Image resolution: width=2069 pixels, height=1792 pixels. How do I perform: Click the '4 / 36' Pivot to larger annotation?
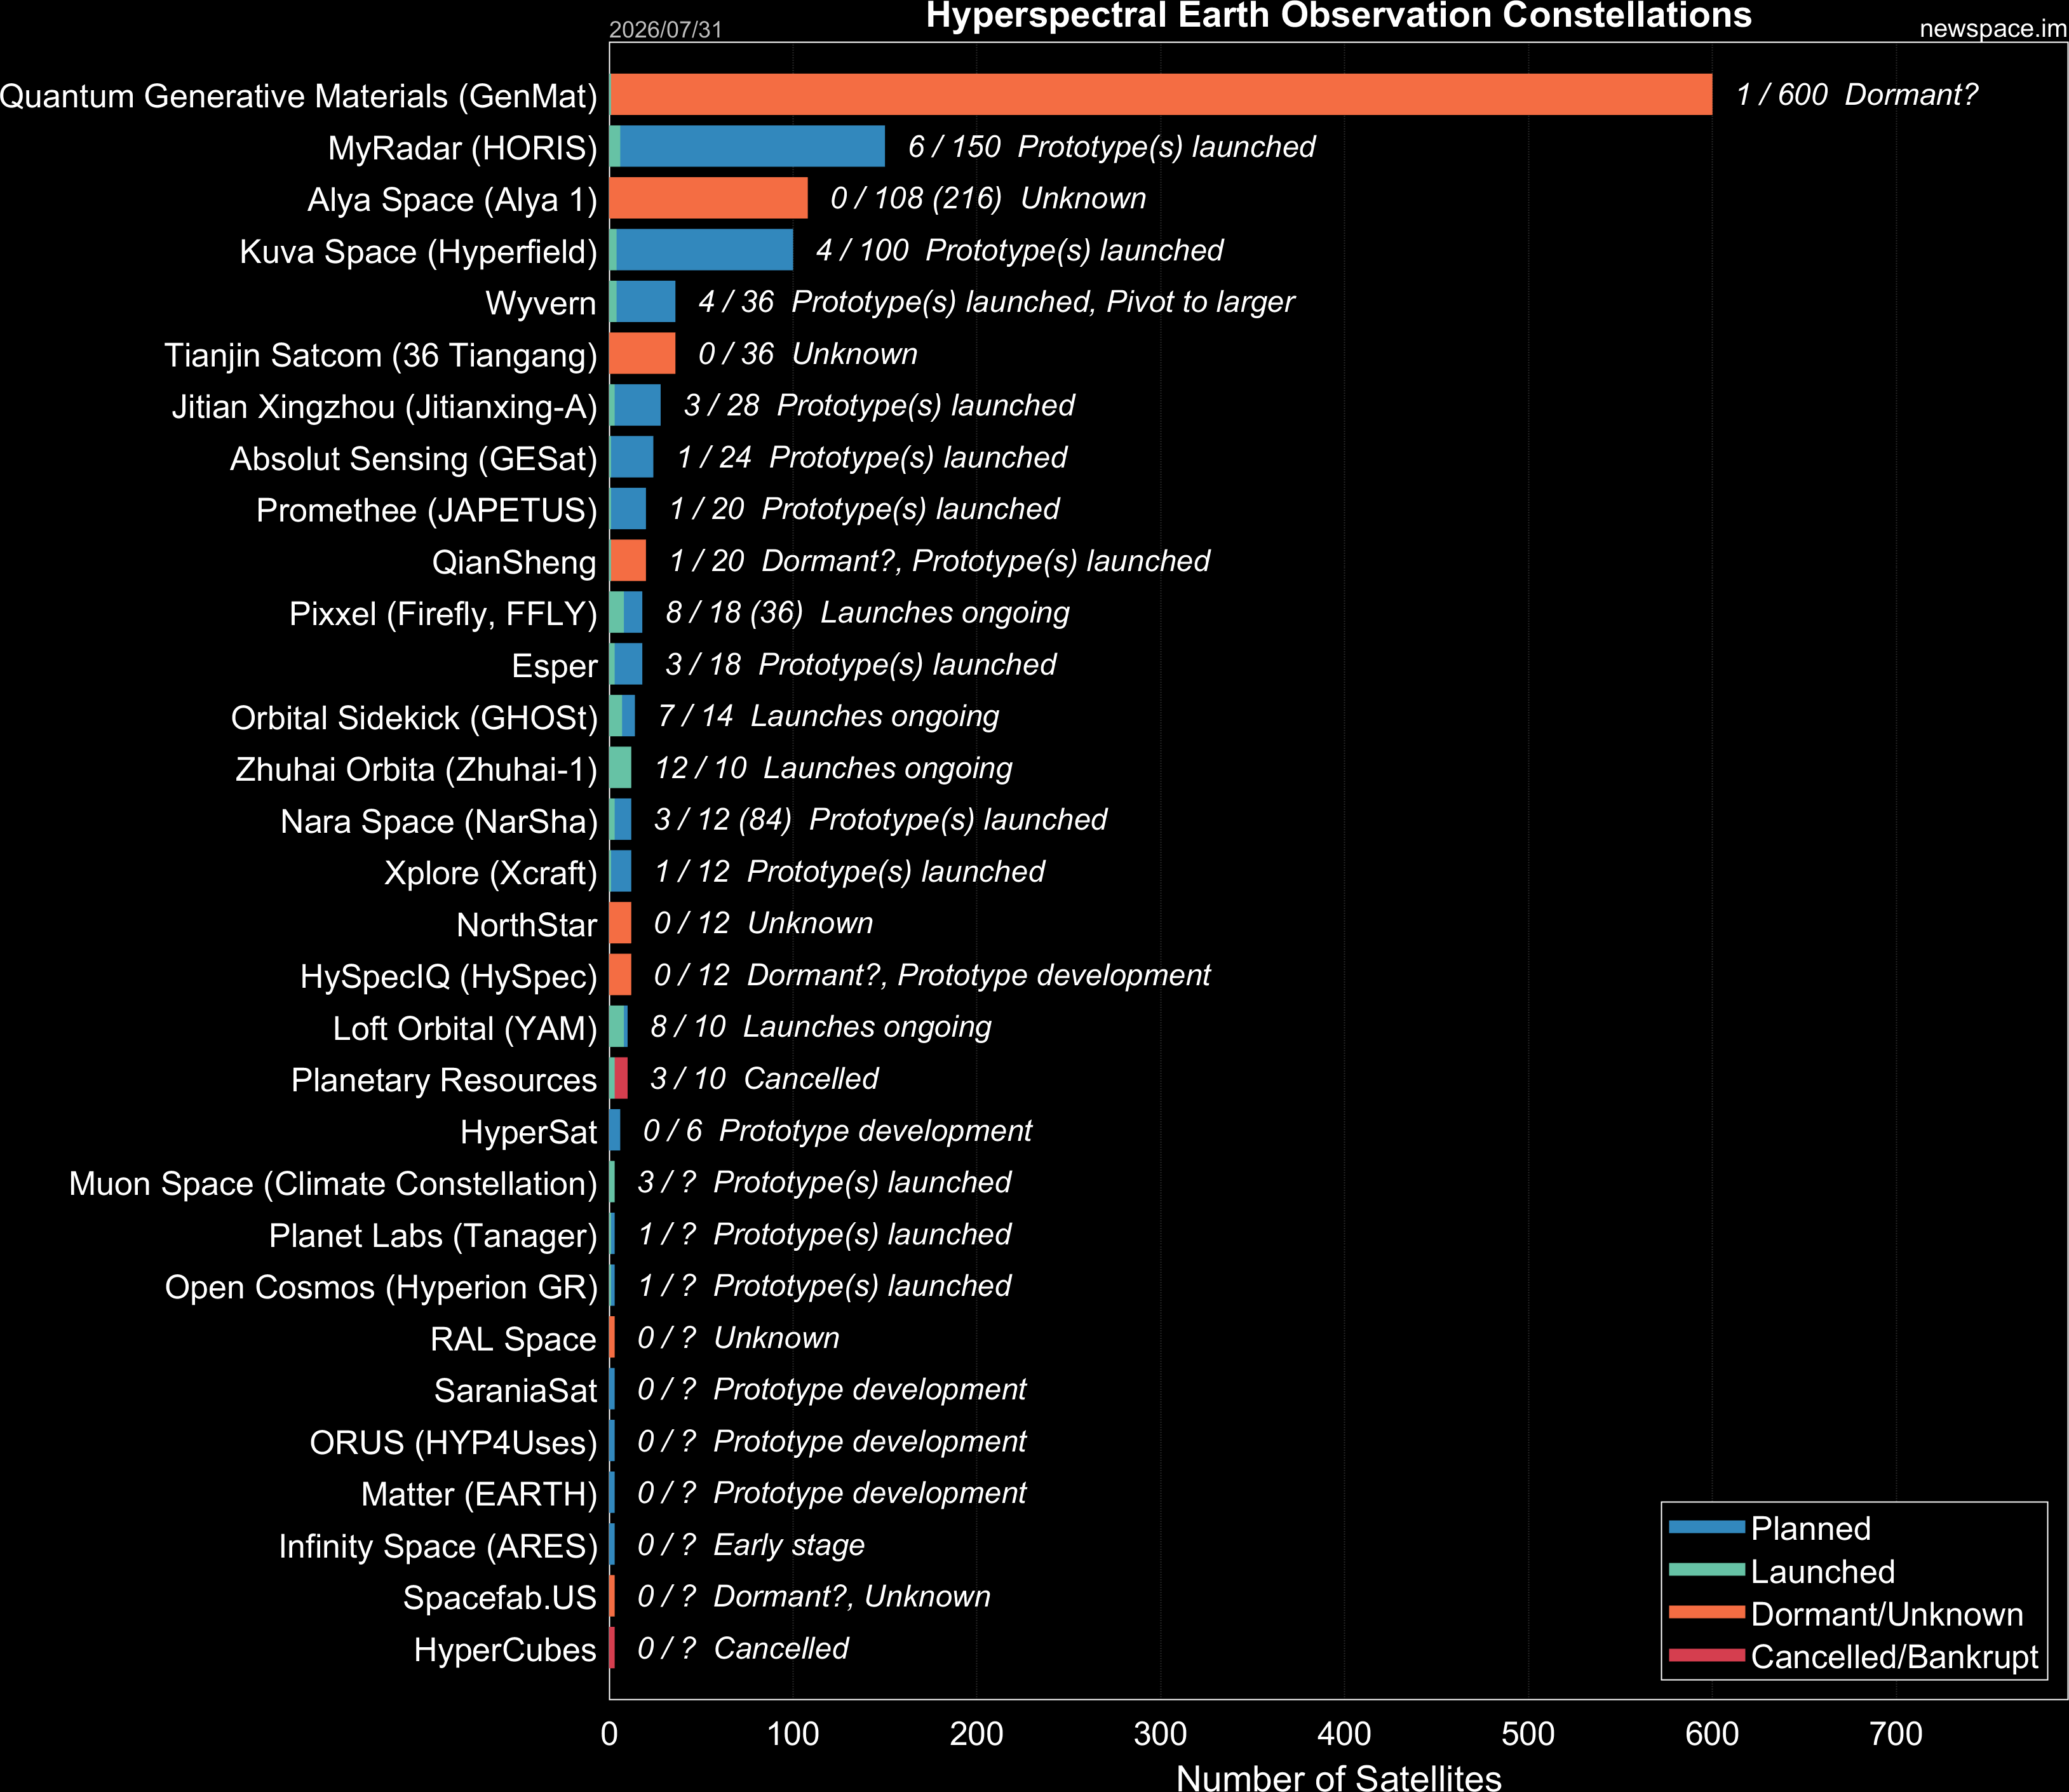pyautogui.click(x=996, y=302)
